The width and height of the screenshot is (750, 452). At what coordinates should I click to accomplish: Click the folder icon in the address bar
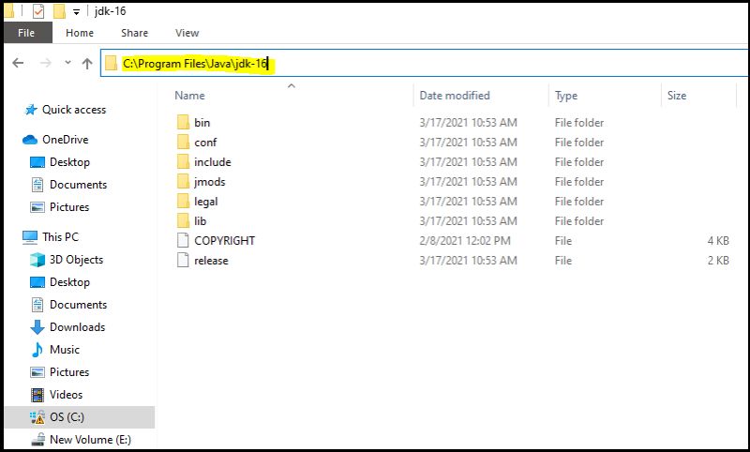[111, 63]
